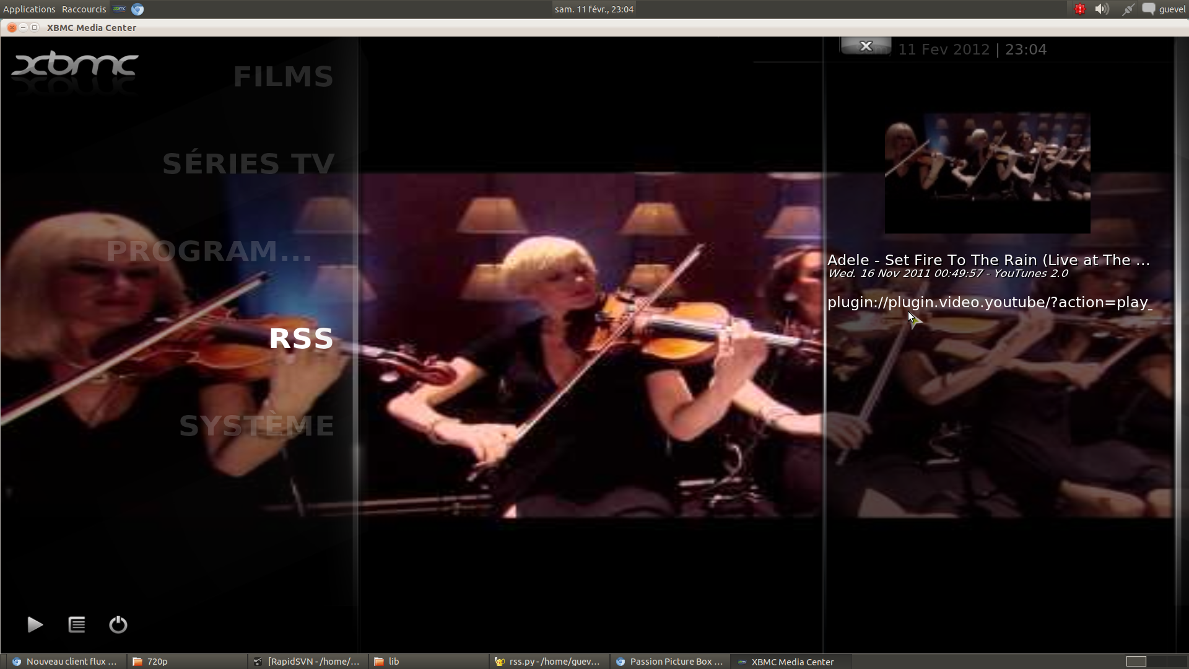Click the network connection tray icon
The image size is (1189, 669).
click(x=1128, y=9)
